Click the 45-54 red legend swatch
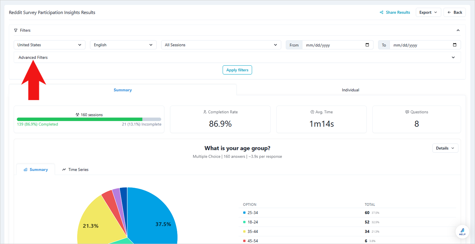475x244 pixels. coord(244,241)
